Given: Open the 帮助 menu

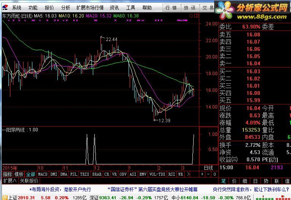Looking at the screenshot, I should 147,8.
